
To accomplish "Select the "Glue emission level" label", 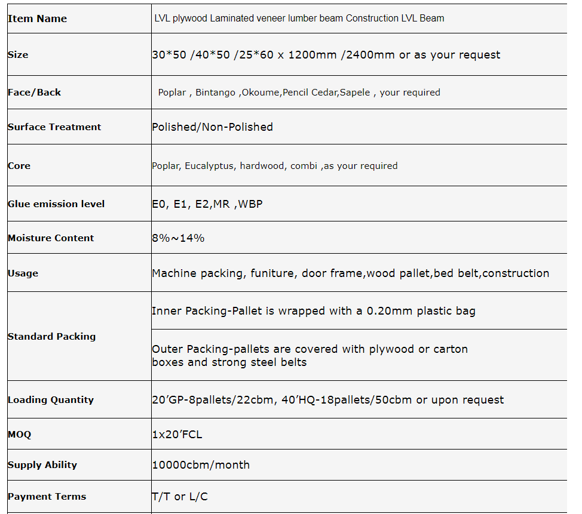I will tap(56, 204).
